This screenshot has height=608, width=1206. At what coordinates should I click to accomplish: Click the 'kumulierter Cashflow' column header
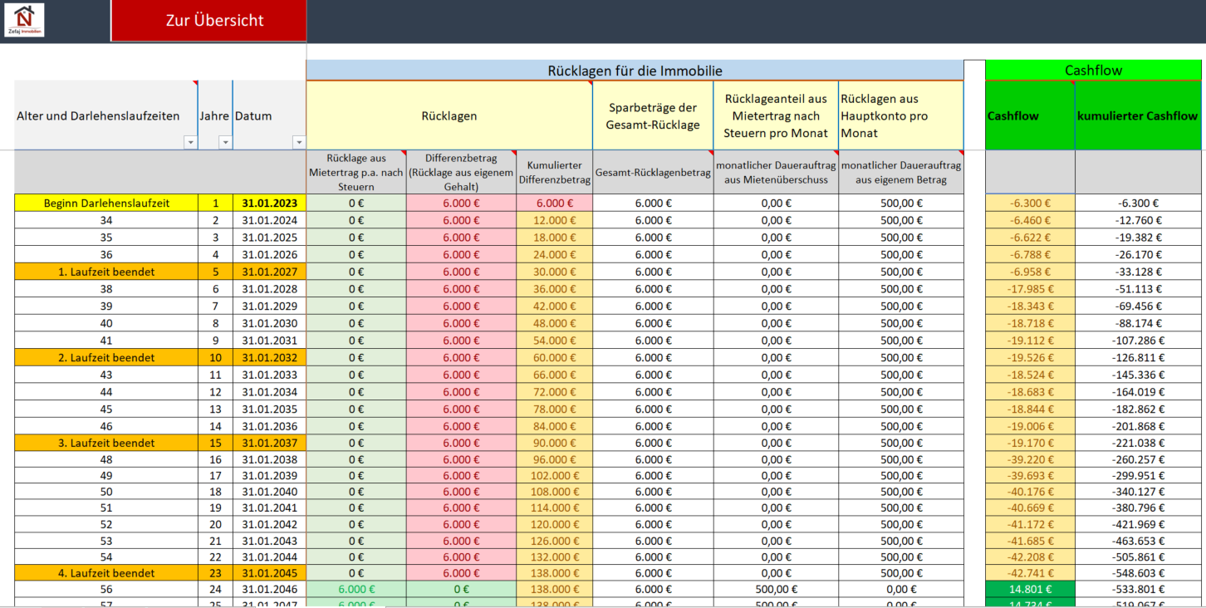(1137, 116)
